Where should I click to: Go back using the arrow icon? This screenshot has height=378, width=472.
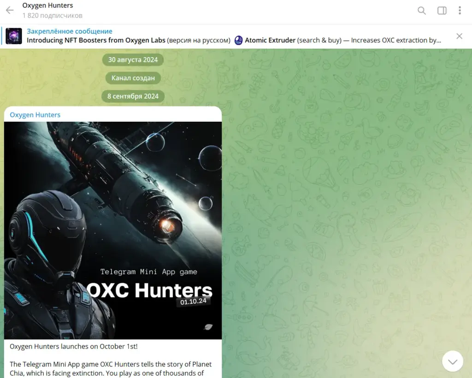tap(10, 10)
